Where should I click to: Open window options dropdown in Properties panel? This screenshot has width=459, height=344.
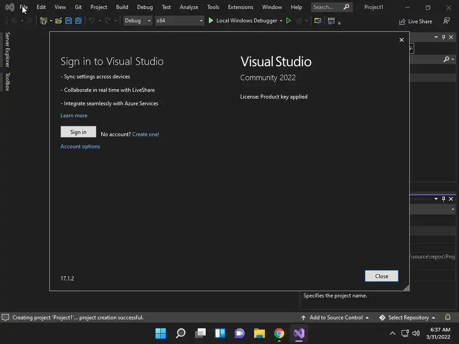[x=436, y=199]
